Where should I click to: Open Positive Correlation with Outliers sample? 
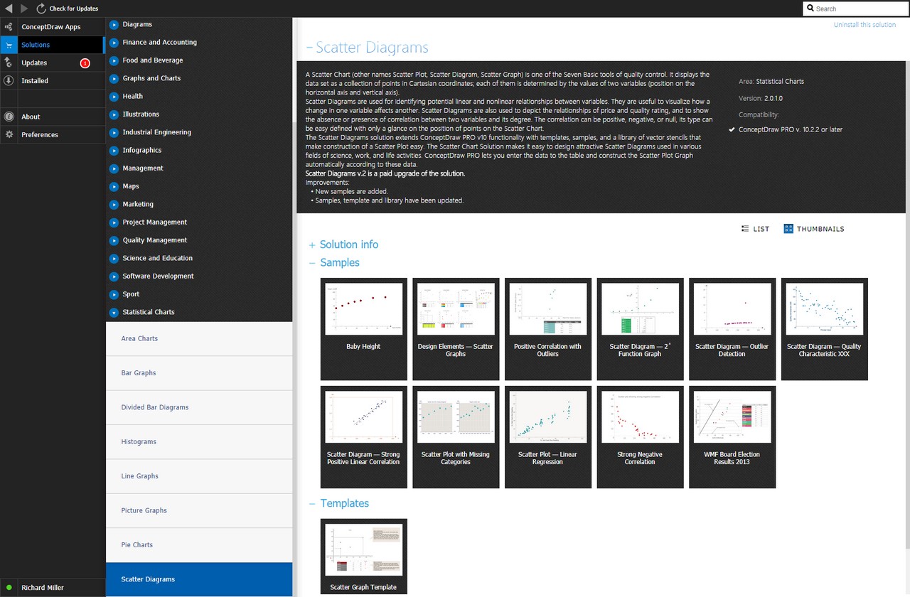coord(548,329)
